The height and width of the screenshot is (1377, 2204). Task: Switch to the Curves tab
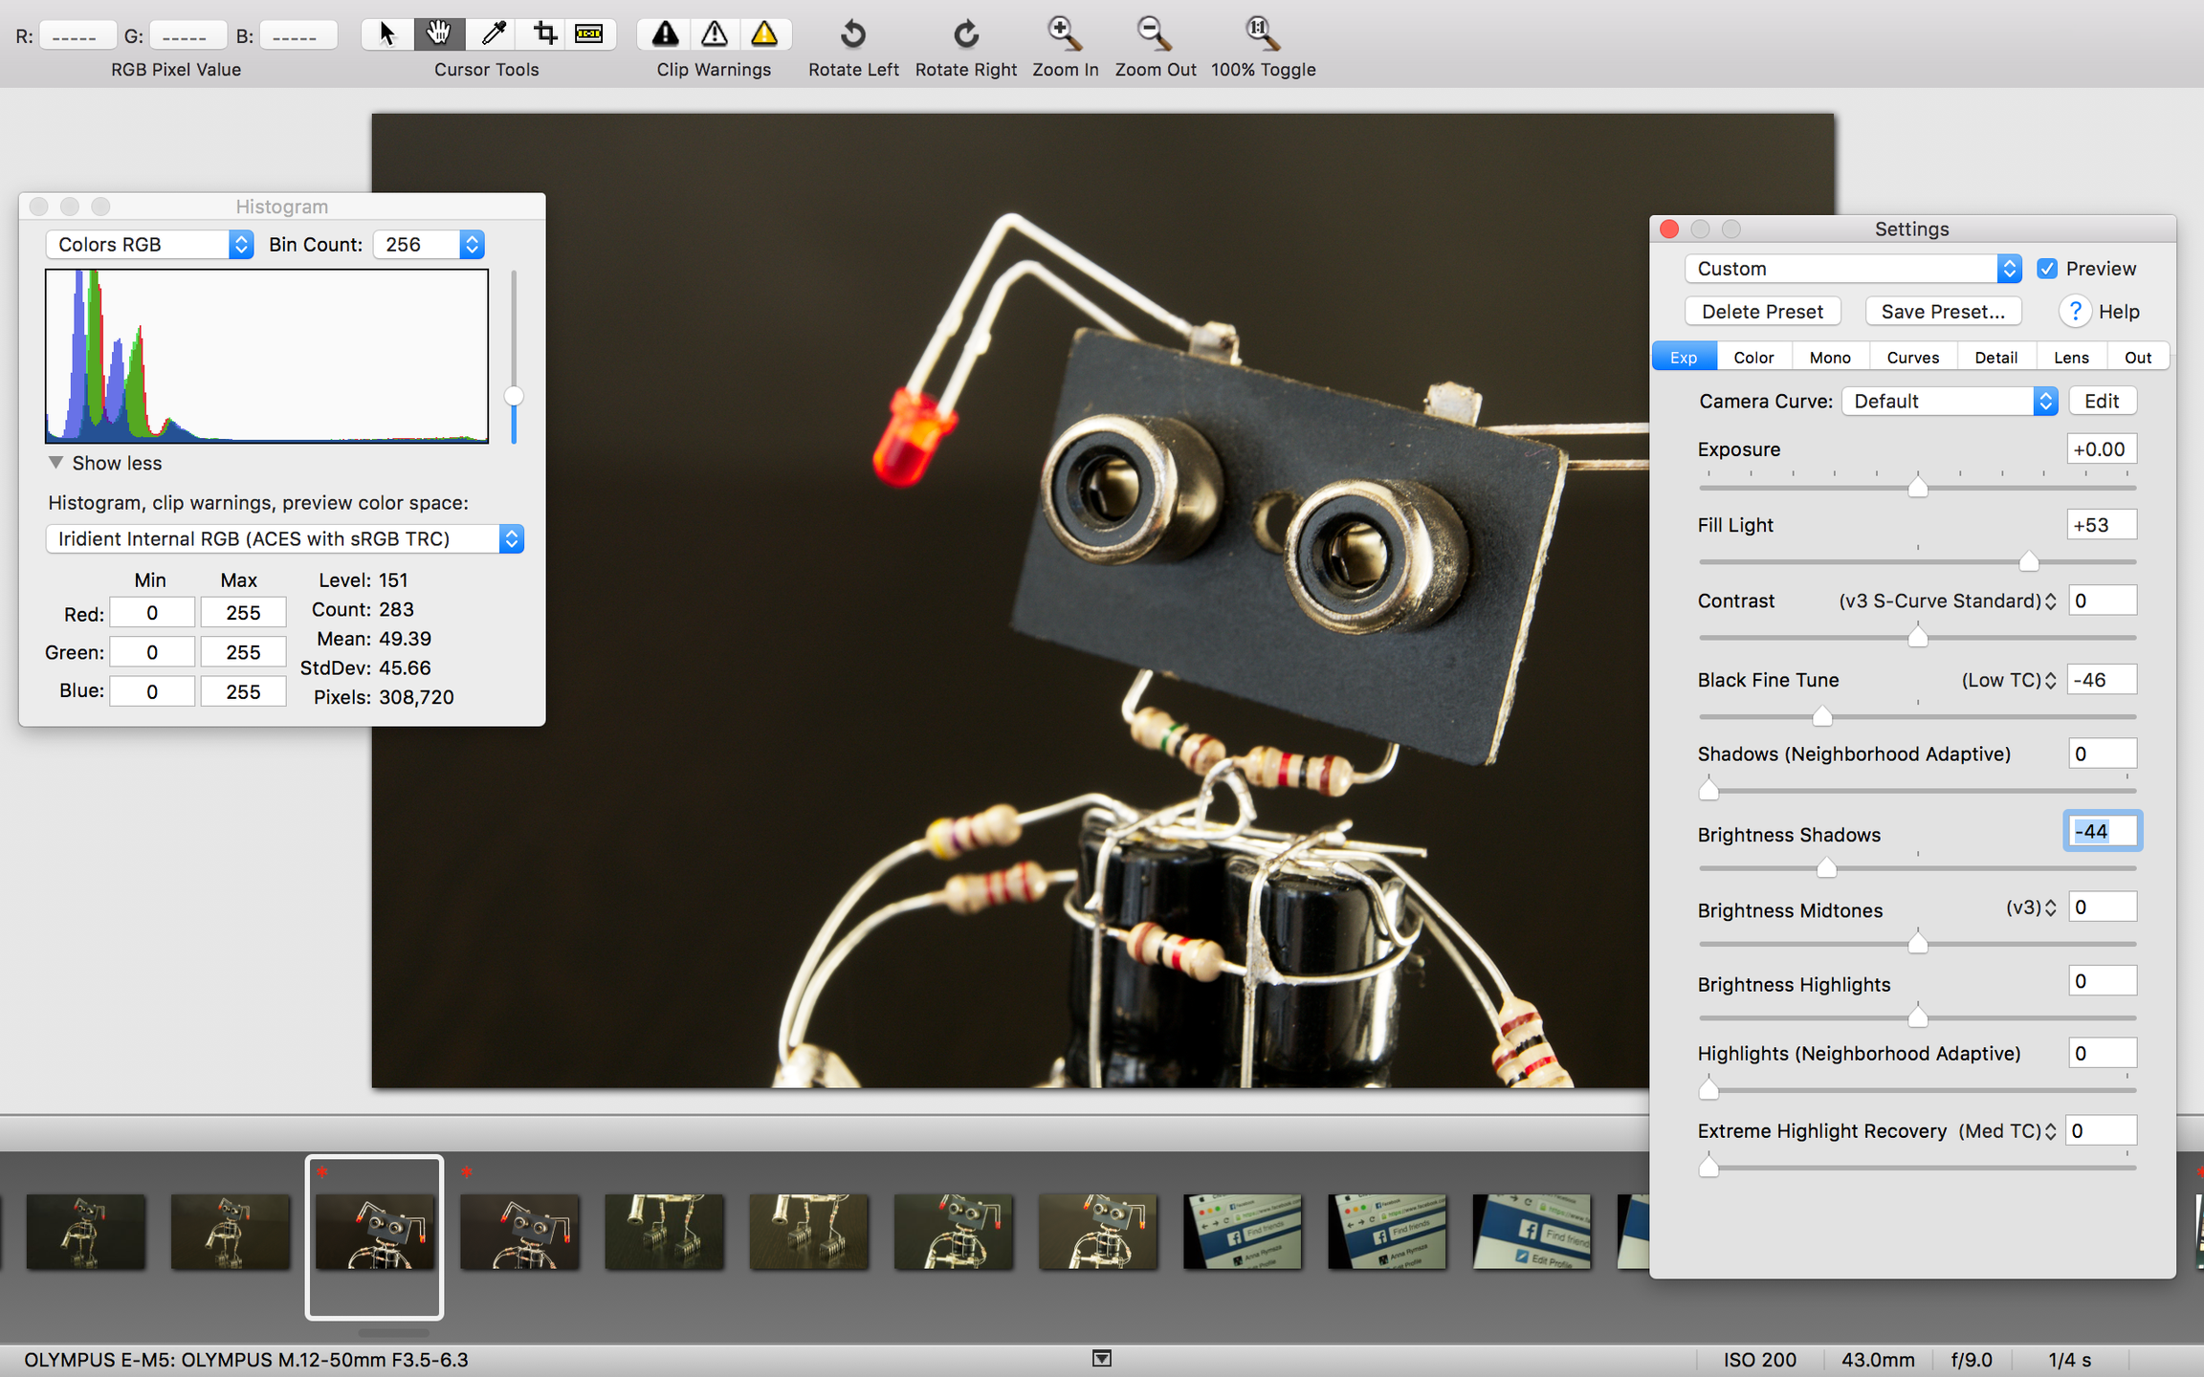[x=1912, y=358]
